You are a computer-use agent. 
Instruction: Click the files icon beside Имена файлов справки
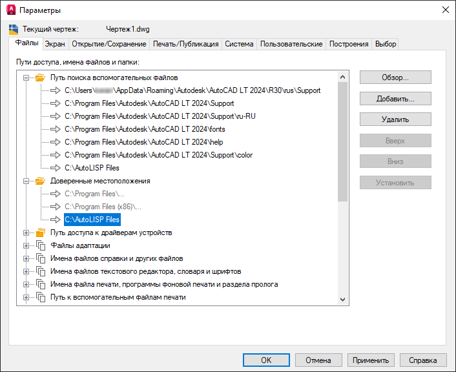click(x=41, y=258)
